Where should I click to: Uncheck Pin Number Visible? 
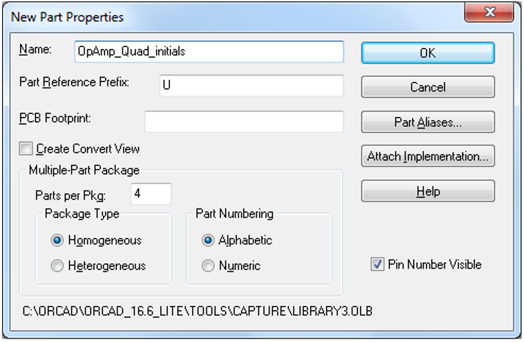pos(377,265)
